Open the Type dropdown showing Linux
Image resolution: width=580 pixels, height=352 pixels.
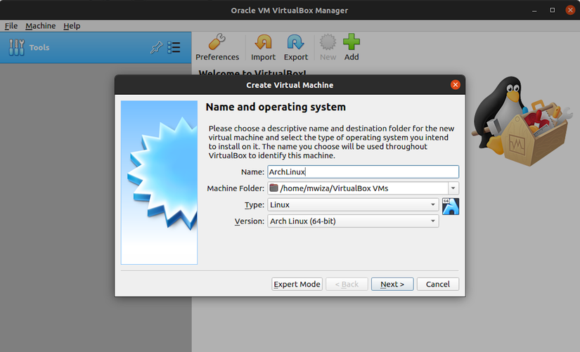pyautogui.click(x=353, y=204)
